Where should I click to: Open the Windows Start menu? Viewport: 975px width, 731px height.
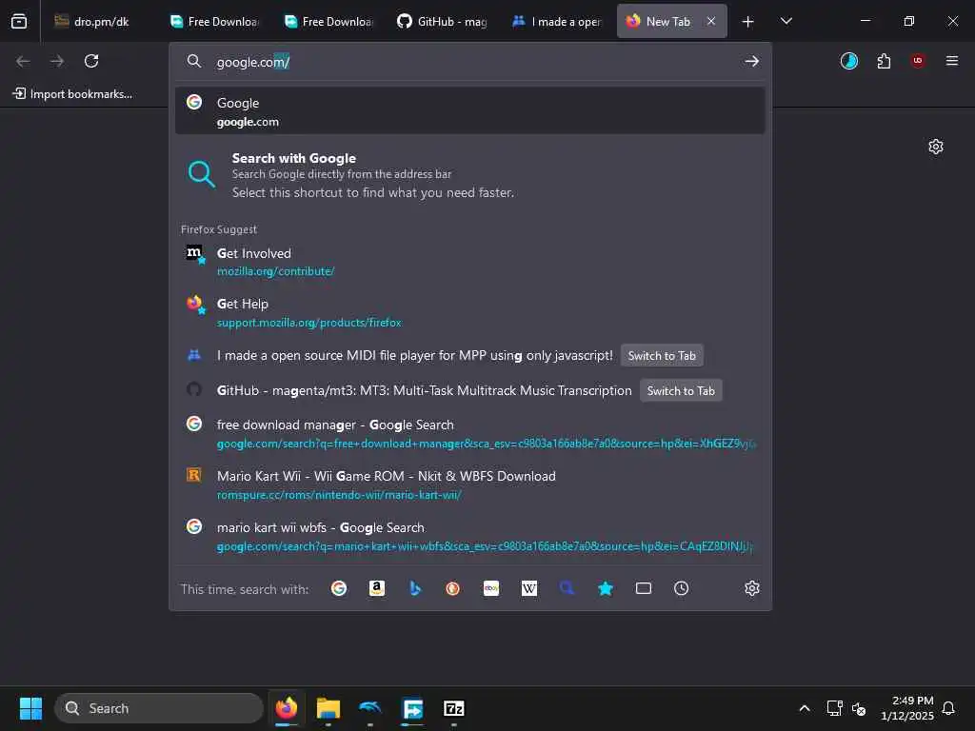click(30, 708)
